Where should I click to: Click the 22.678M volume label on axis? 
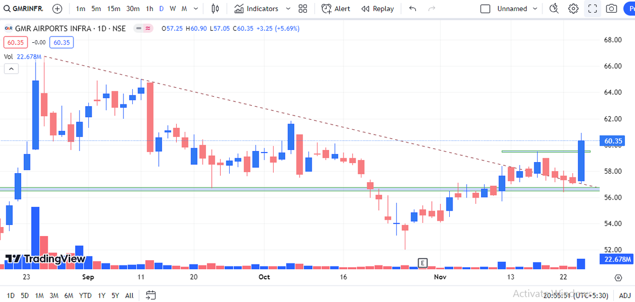pos(618,259)
